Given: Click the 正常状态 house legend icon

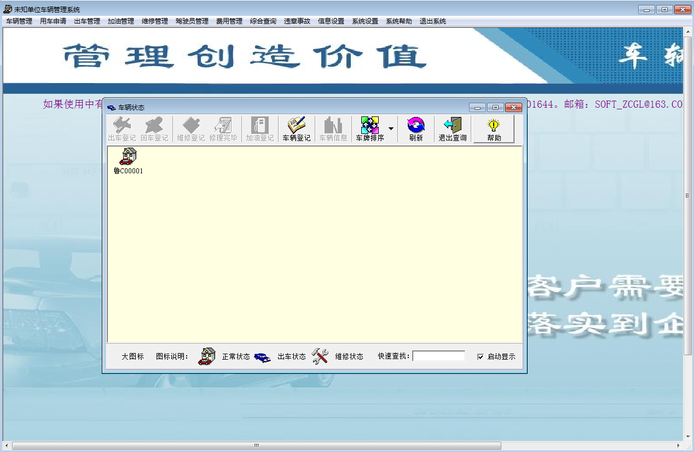Looking at the screenshot, I should (x=206, y=356).
